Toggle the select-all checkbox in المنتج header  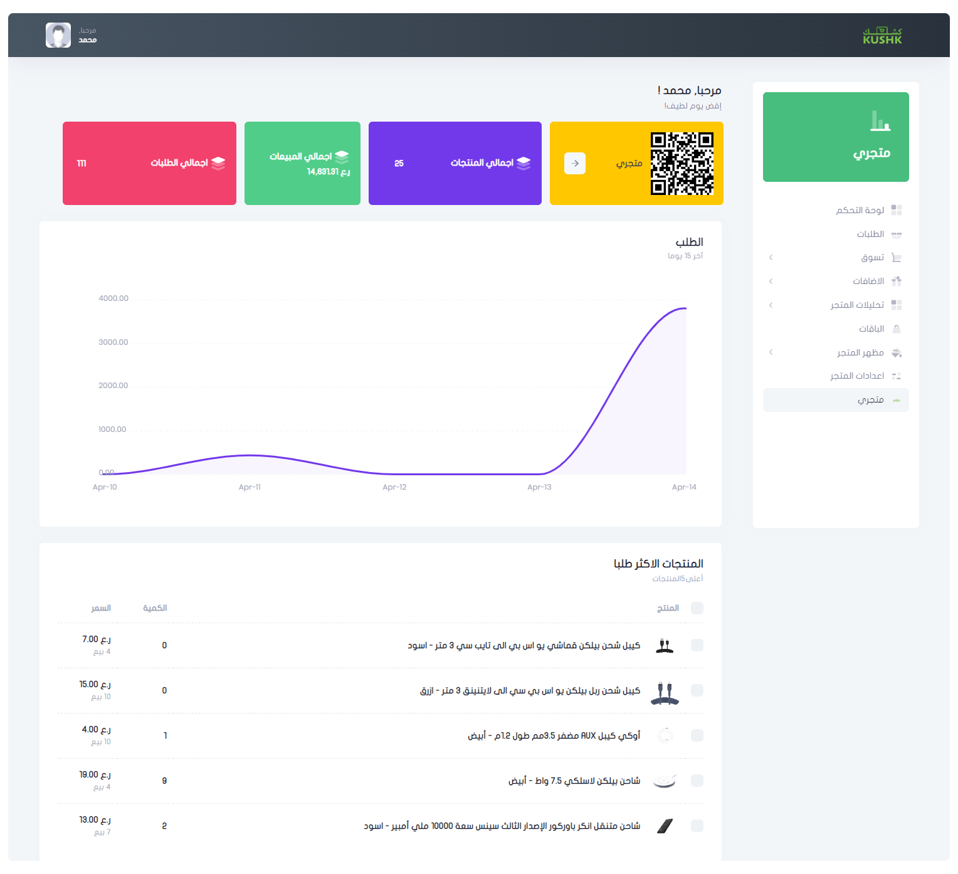coord(697,608)
